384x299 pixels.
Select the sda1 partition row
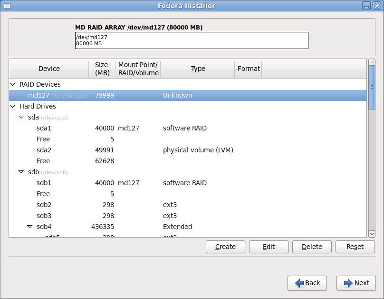tap(188, 128)
